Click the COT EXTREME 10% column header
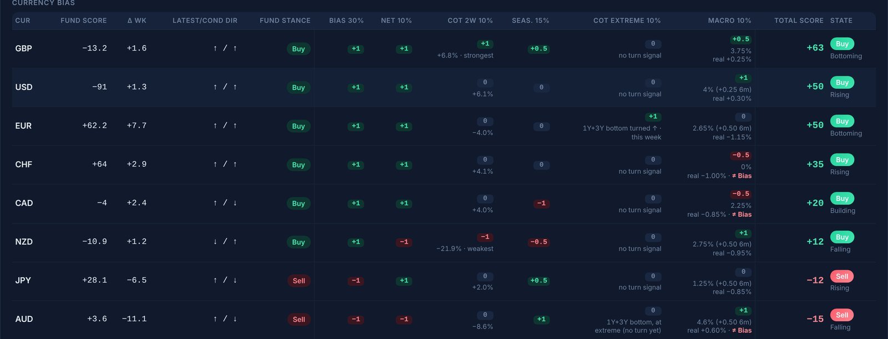 pos(627,21)
